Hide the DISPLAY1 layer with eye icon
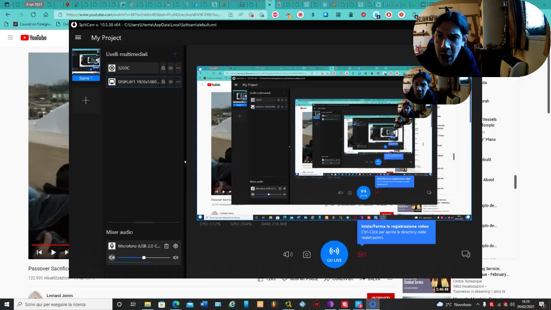The image size is (551, 310). click(x=170, y=82)
